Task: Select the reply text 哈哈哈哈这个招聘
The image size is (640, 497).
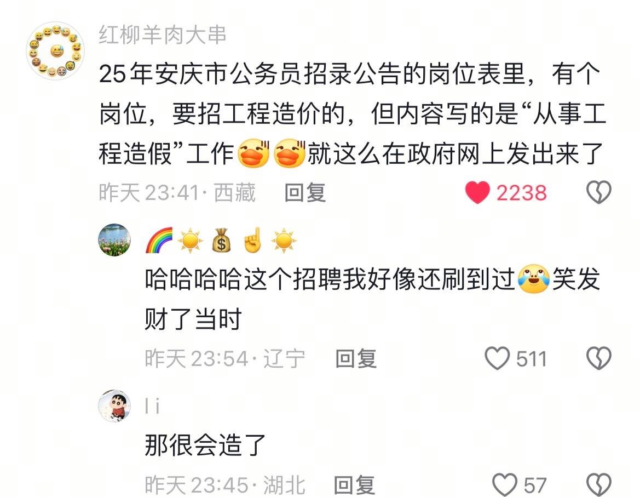Action: 372,299
